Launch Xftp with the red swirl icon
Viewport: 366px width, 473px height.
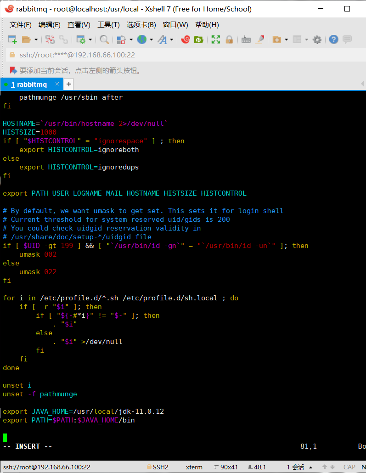click(x=185, y=39)
